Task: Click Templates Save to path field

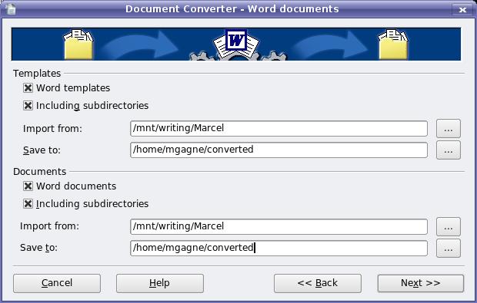Action: coord(279,150)
